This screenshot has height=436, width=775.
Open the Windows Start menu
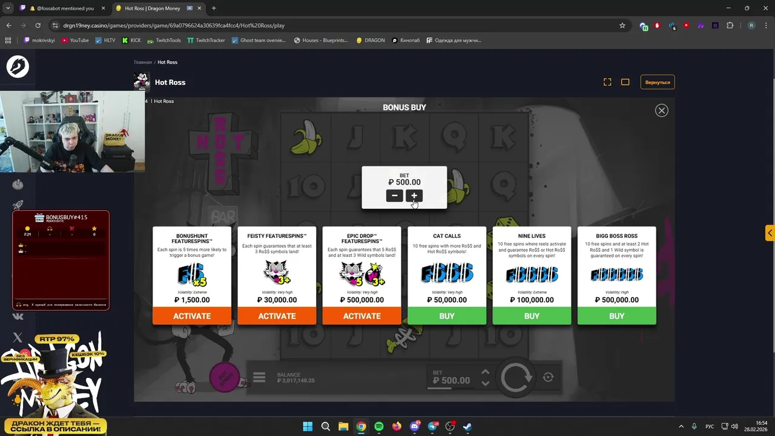(x=308, y=426)
